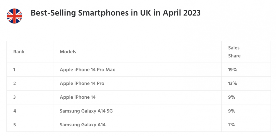Screen dimensions: 276x136
Task: Click the 19% sales share value
Action: coord(233,70)
